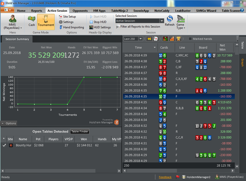Open the vertical Graph side tab

point(242,63)
